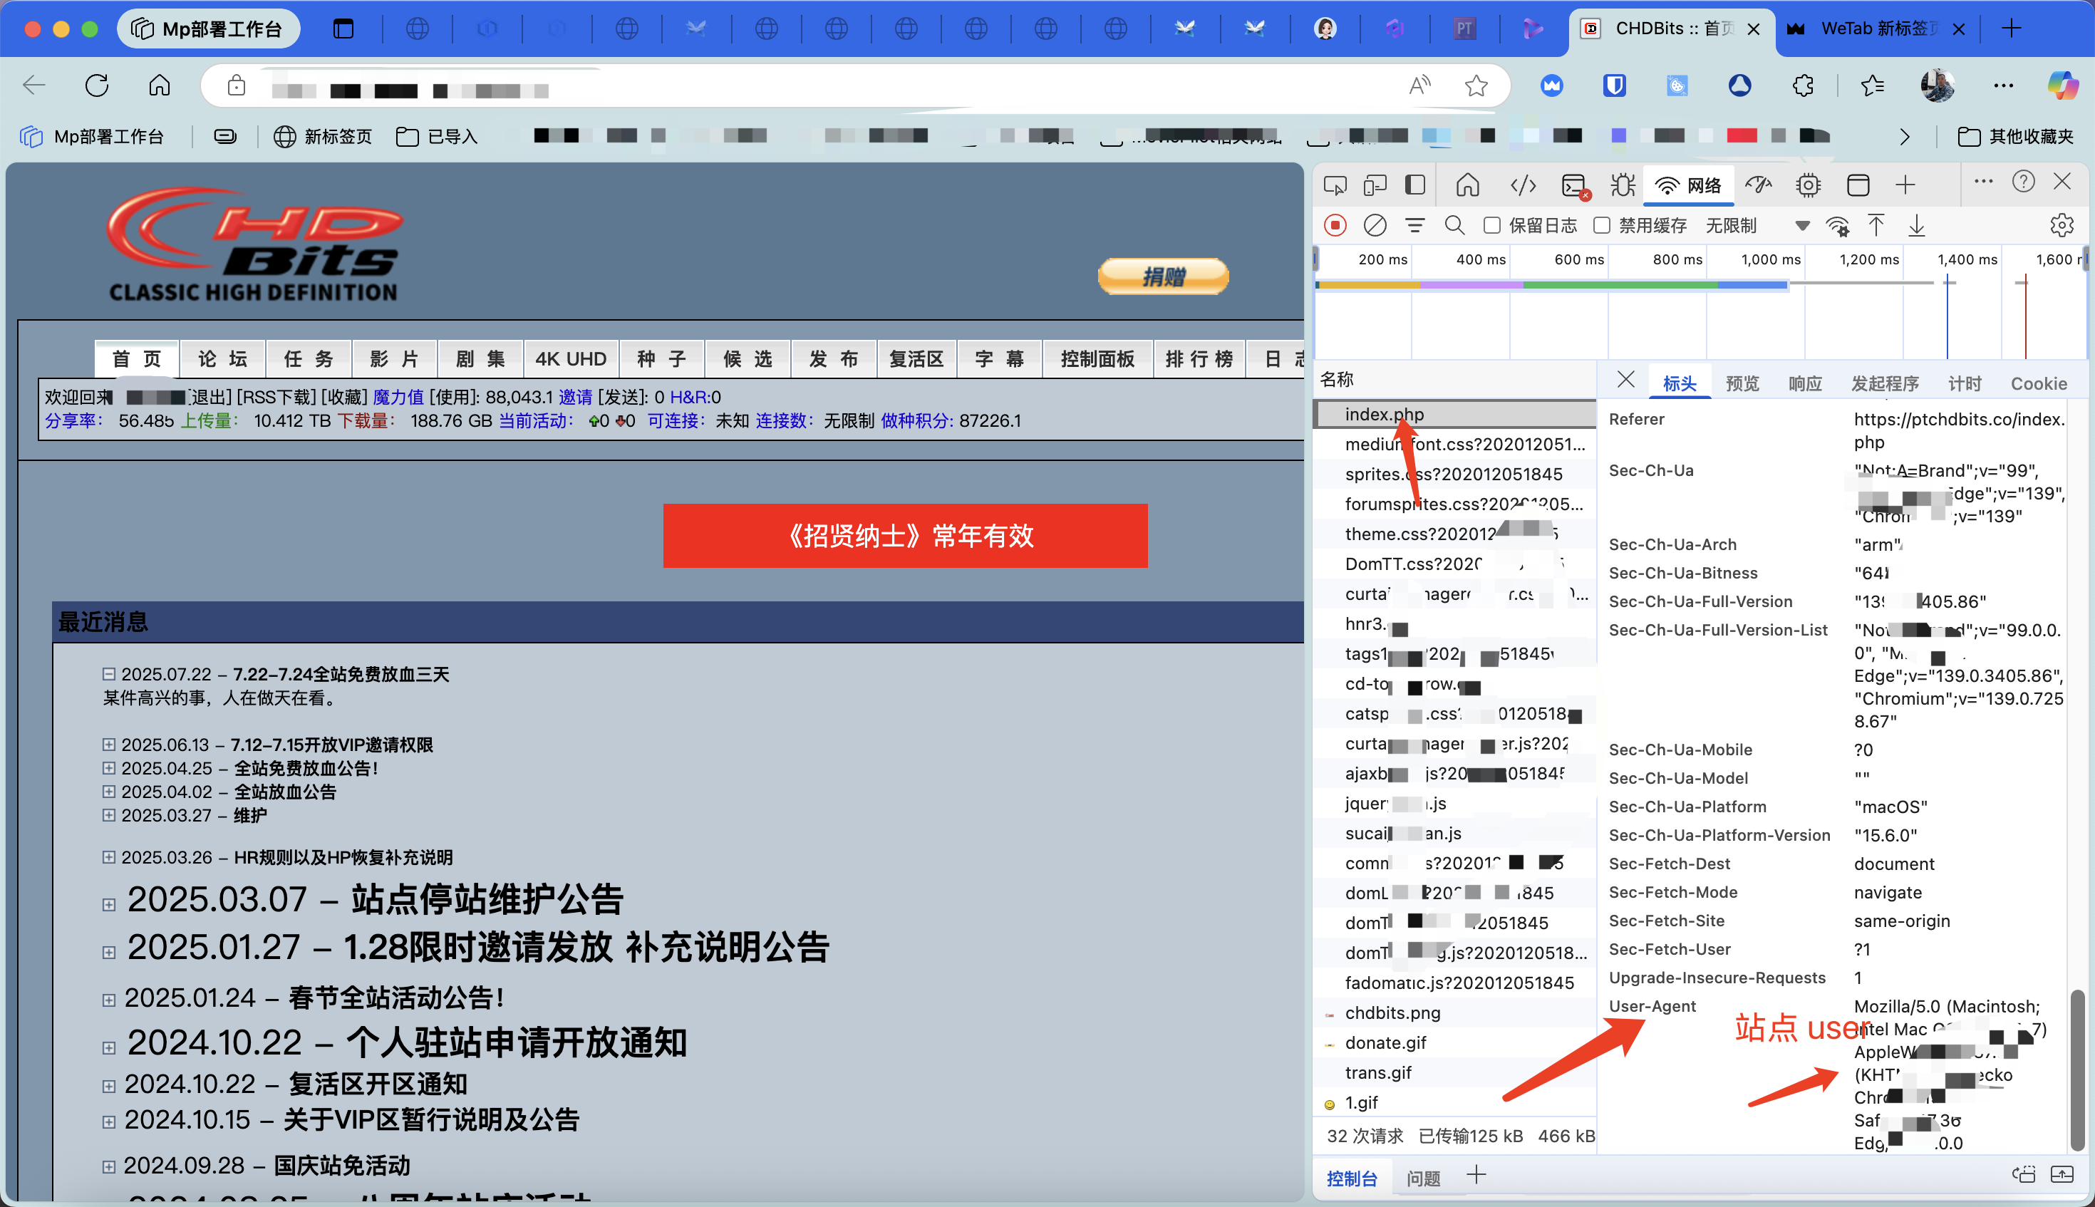Switch to the 预览 request tab
This screenshot has height=1207, width=2095.
click(x=1742, y=383)
